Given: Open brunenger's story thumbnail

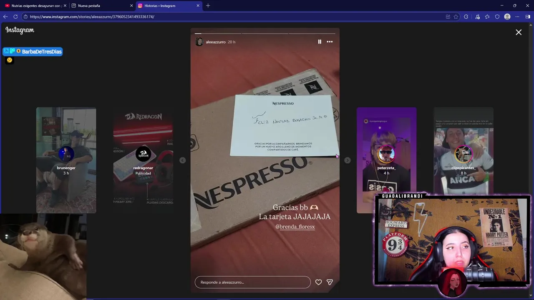Looking at the screenshot, I should point(66,160).
